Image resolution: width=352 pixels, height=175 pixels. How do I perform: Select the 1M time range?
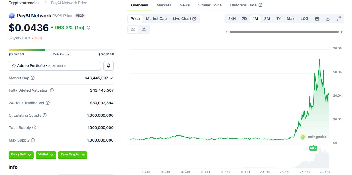pos(255,19)
